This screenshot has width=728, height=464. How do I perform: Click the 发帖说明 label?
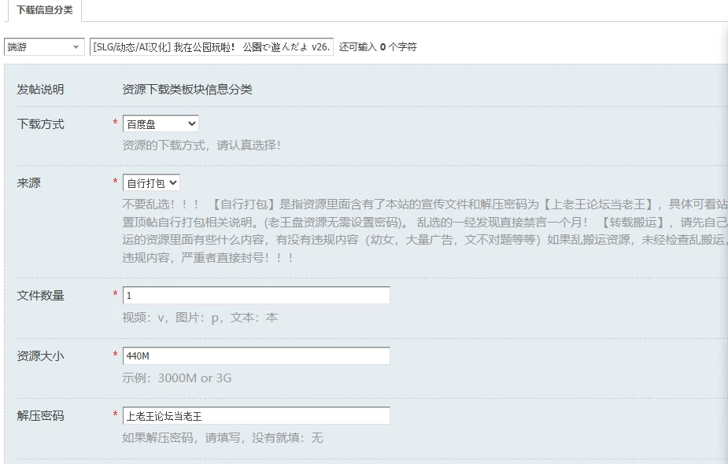40,90
